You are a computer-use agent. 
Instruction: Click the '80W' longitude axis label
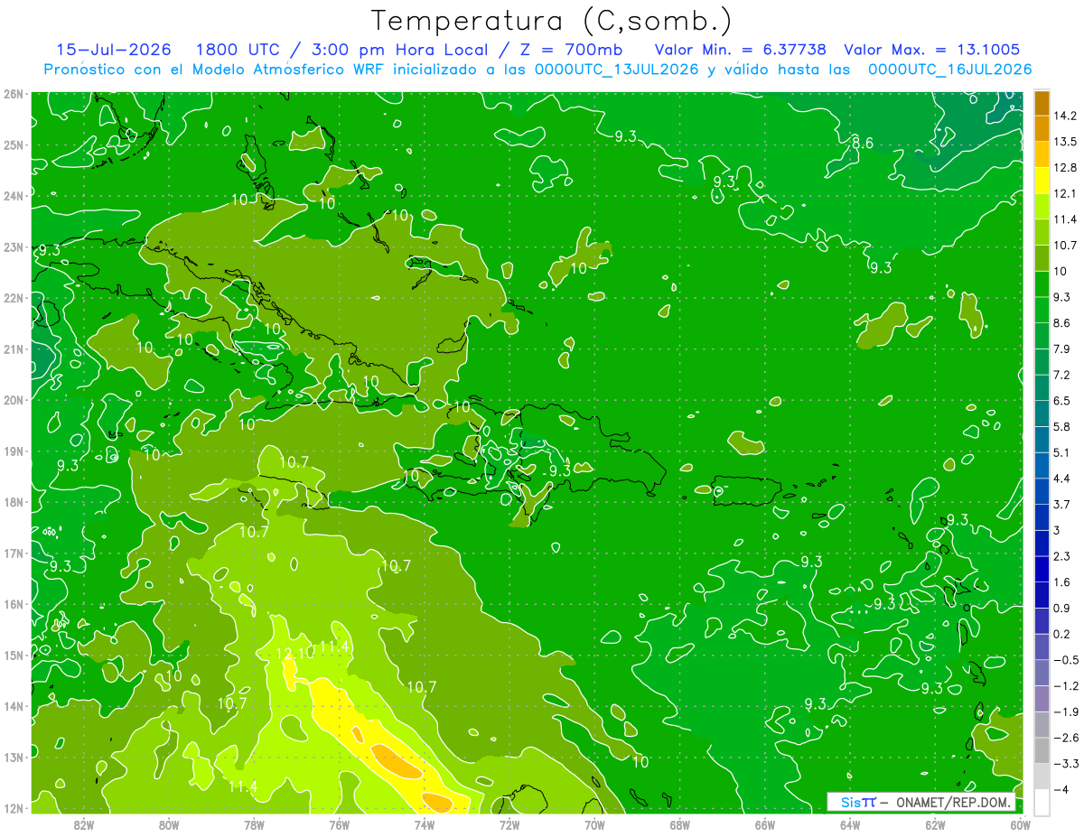169,823
